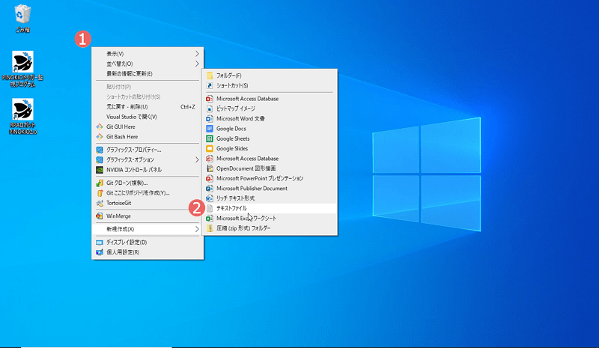This screenshot has height=348, width=599.
Task: Click the ディスプレイ設定 monitor icon
Action: point(100,242)
